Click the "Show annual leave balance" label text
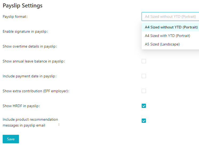Viewport: 199px width, 147px height. pyautogui.click(x=34, y=61)
